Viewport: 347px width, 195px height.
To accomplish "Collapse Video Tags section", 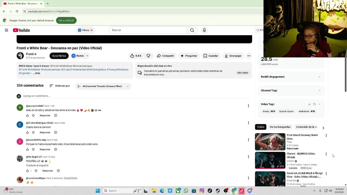I will coord(319,104).
